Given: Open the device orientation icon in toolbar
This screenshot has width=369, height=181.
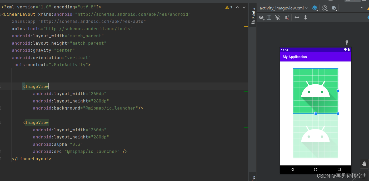Looking at the screenshot, I should coord(324,8).
